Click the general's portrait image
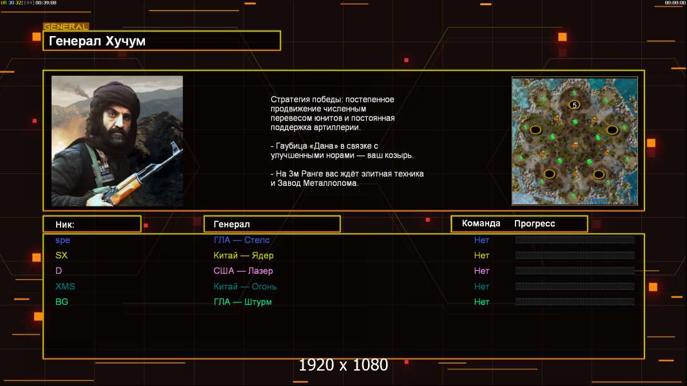 coord(117,141)
